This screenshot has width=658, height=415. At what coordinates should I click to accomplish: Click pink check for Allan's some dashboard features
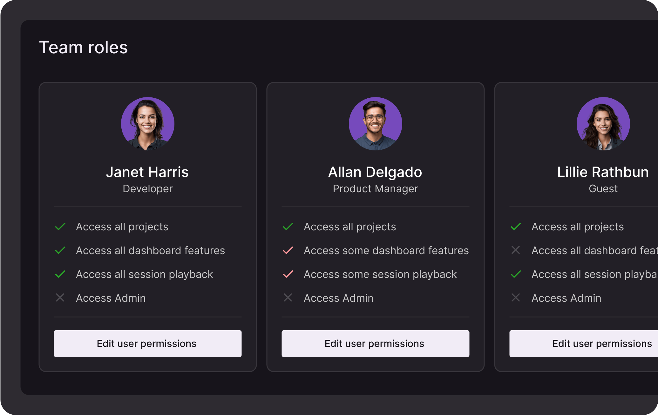pyautogui.click(x=288, y=250)
